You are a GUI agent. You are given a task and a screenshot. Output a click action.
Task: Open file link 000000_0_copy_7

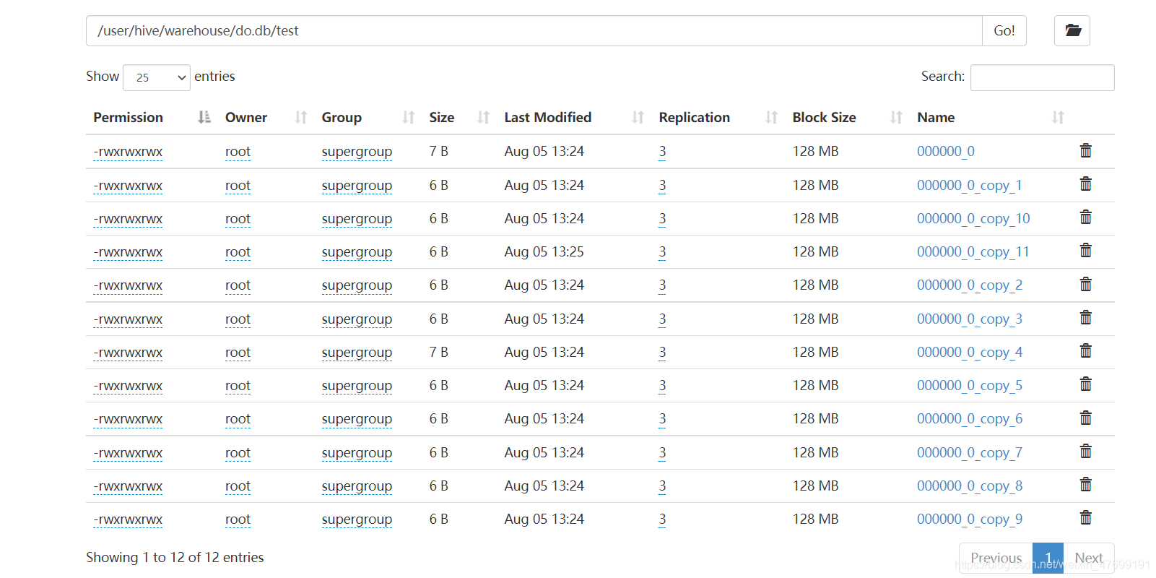(970, 452)
